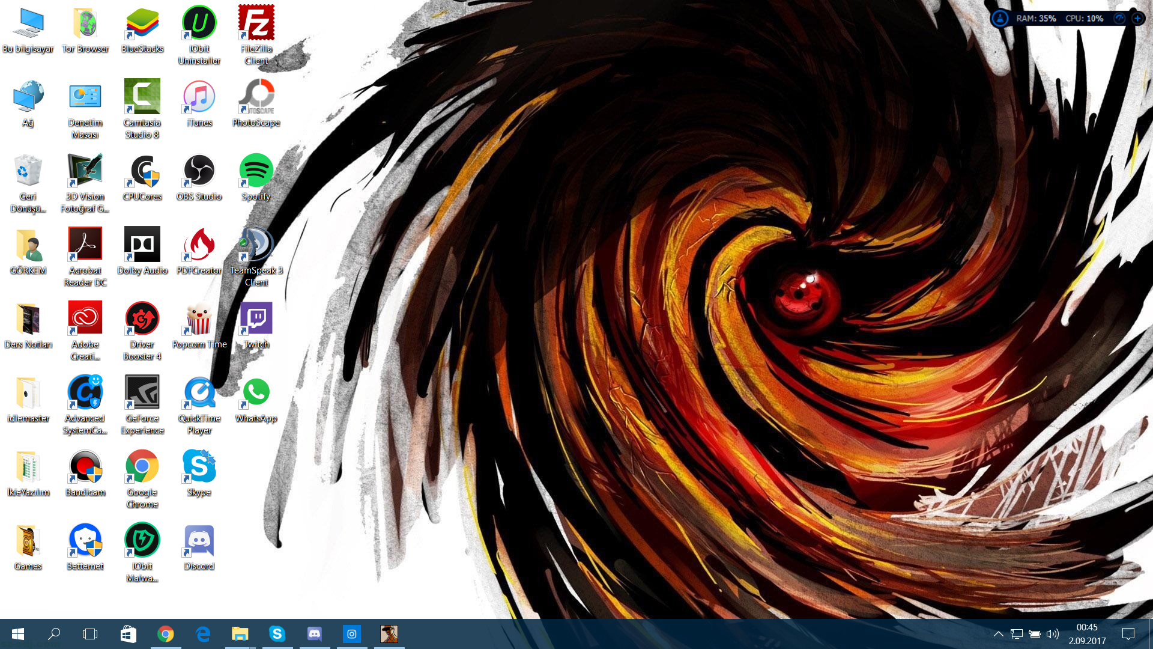
Task: Expand hidden system tray icons
Action: pyautogui.click(x=998, y=634)
